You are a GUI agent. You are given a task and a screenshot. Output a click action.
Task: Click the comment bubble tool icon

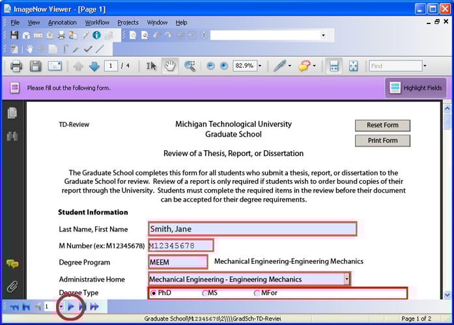pos(304,66)
